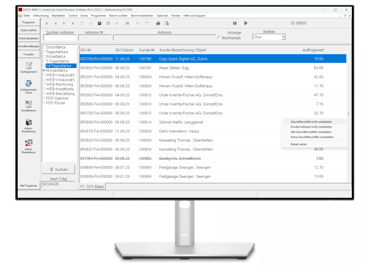Image resolution: width=366 pixels, height=268 pixels.
Task: Expand the Betrieb dropdown showing Chur
Action: pyautogui.click(x=283, y=37)
